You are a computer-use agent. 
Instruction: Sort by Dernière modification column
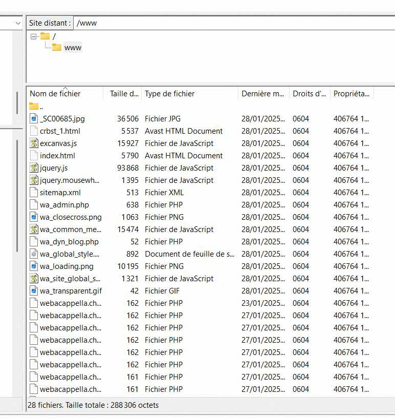(x=263, y=94)
